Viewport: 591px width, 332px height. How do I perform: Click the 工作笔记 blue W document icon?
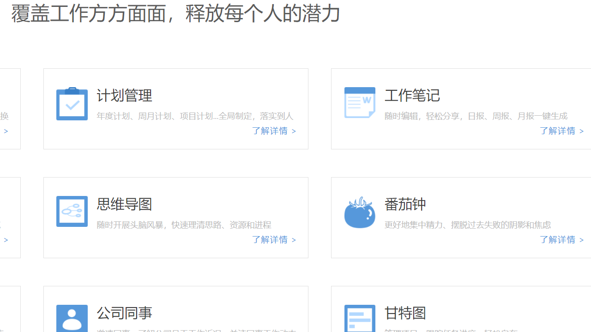point(359,102)
